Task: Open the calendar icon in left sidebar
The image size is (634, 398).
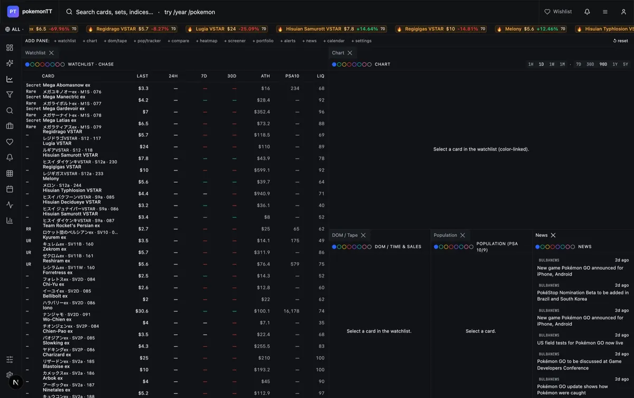Action: click(x=10, y=189)
